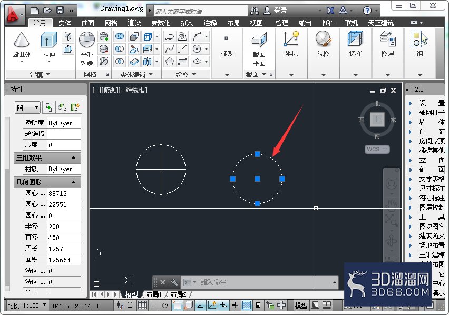Toggle grid display in status bar
The width and height of the screenshot is (449, 315).
click(x=142, y=306)
